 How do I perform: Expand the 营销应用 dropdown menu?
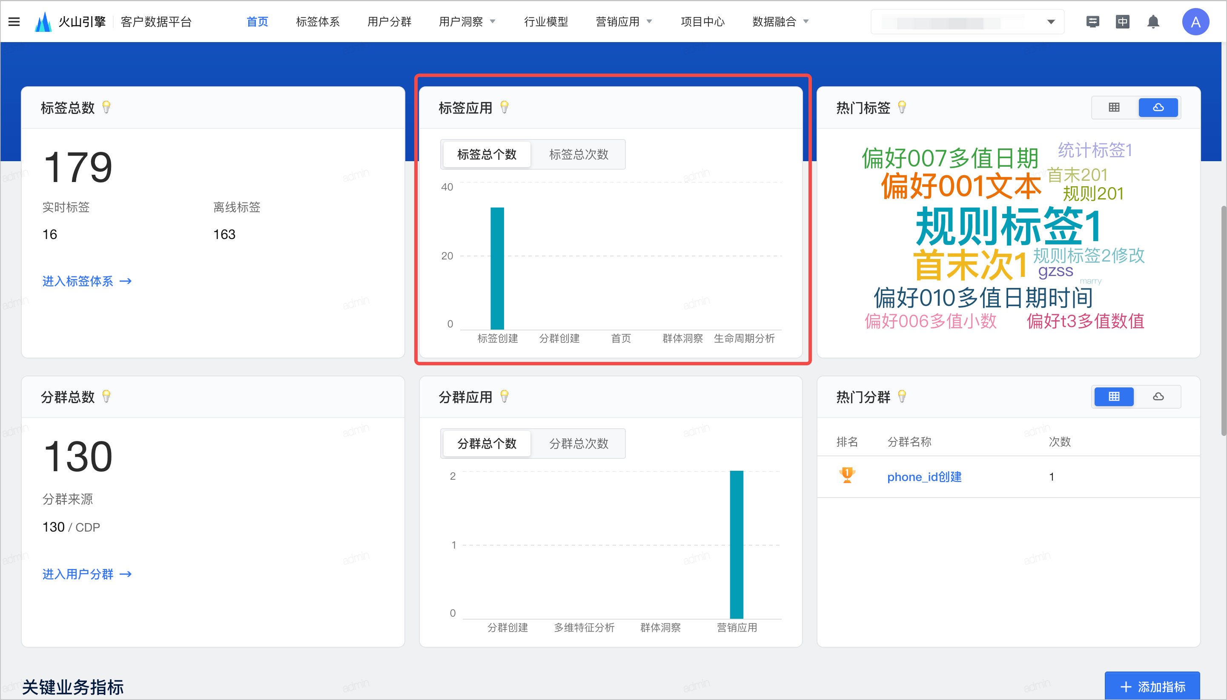coord(624,22)
